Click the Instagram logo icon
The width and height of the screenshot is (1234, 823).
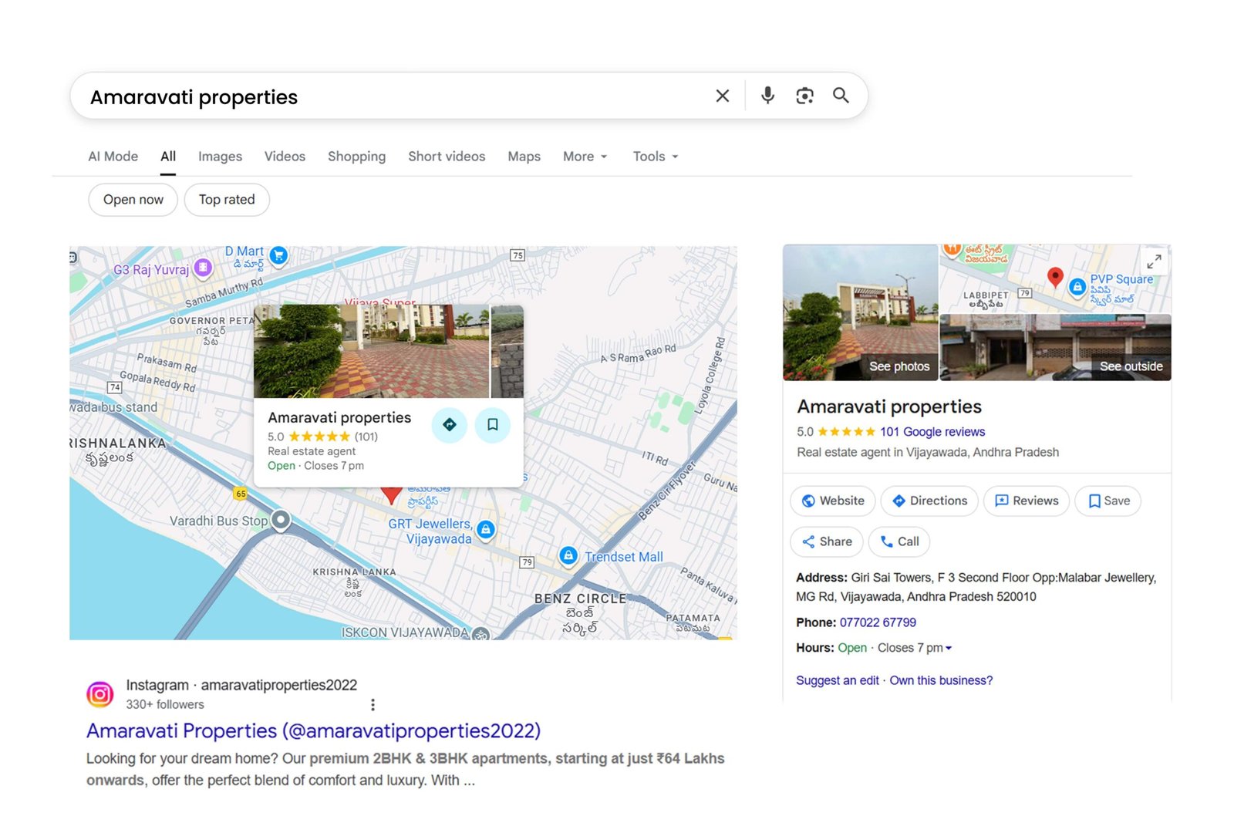tap(101, 693)
